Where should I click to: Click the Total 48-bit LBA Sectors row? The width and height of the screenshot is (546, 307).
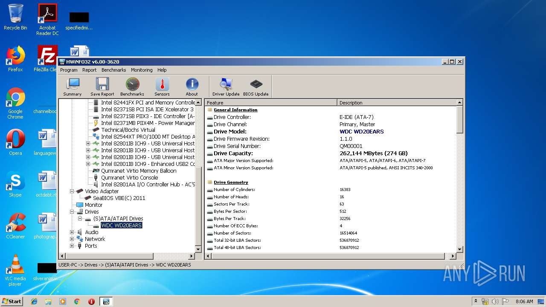pos(331,248)
